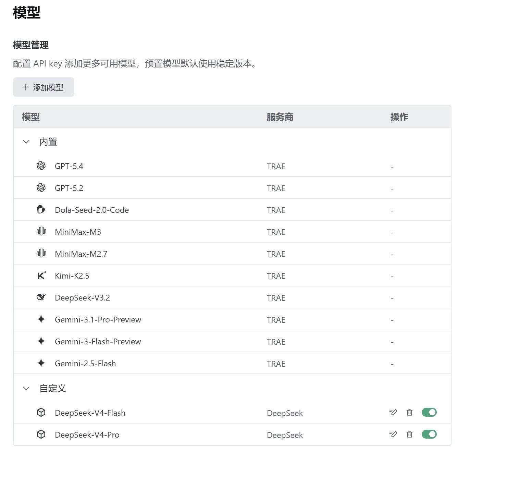This screenshot has height=477, width=507.
Task: Disable the DeepSeek-V4-Pro toggle
Action: [429, 434]
